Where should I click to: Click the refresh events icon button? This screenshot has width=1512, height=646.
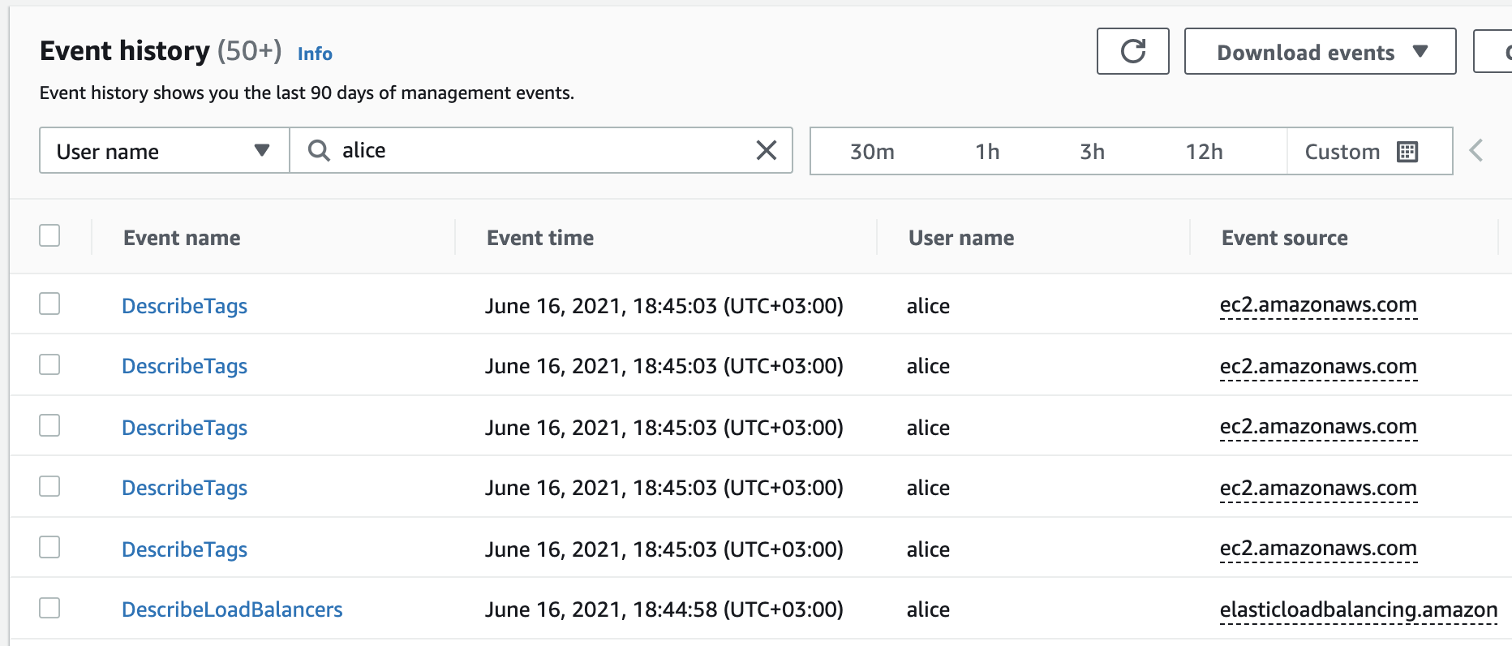1132,51
